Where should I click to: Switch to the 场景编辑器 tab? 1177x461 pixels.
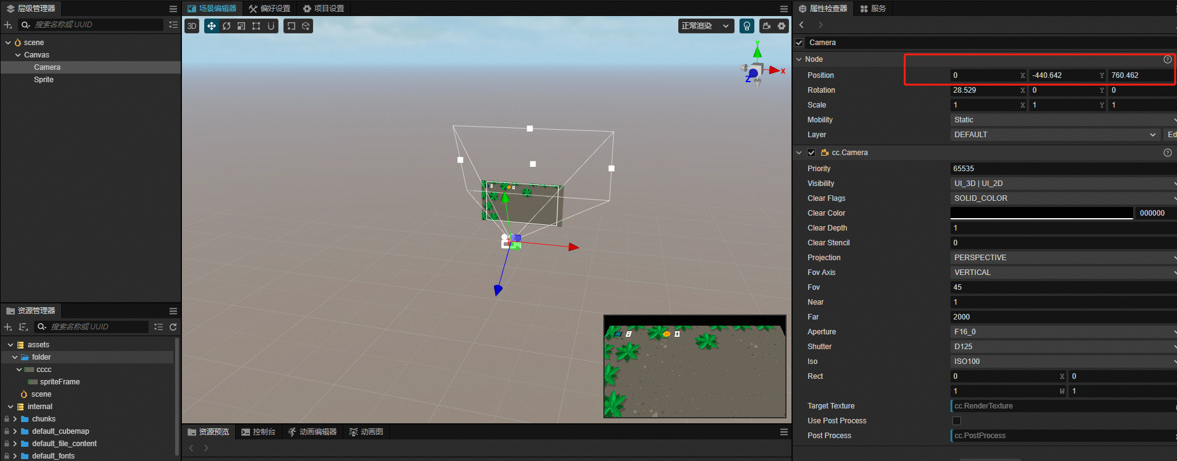(x=212, y=9)
